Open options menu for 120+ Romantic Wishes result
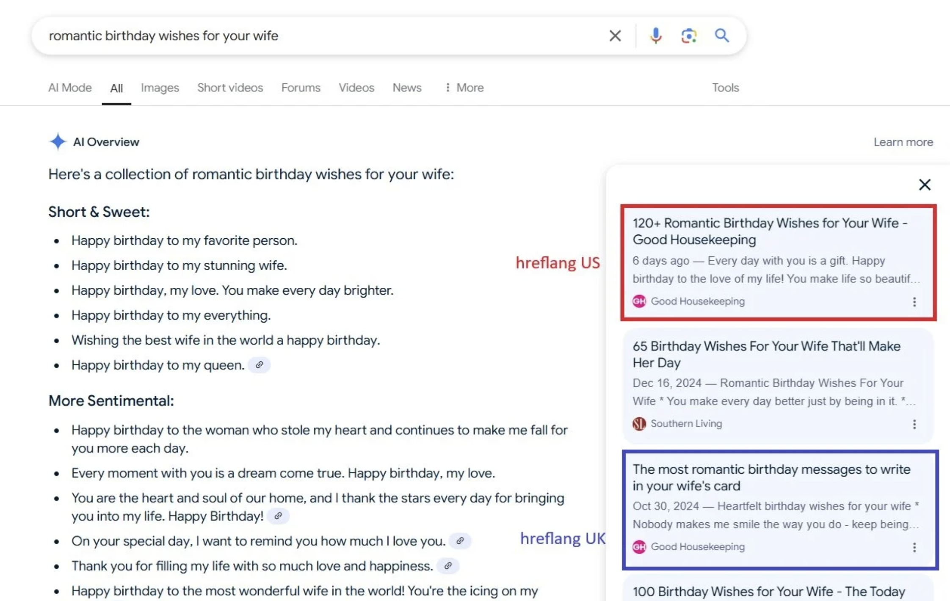Screen dimensions: 950x601 [x=914, y=302]
